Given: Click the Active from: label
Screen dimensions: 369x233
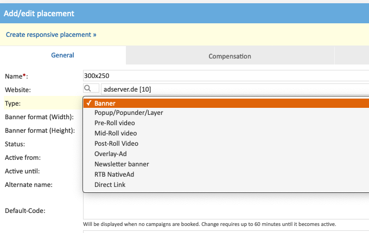Looking at the screenshot, I should pos(23,158).
